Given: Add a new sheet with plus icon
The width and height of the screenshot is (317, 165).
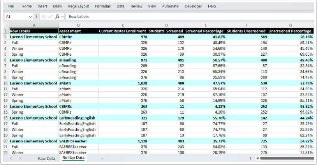Looking at the screenshot, I should pos(102,158).
